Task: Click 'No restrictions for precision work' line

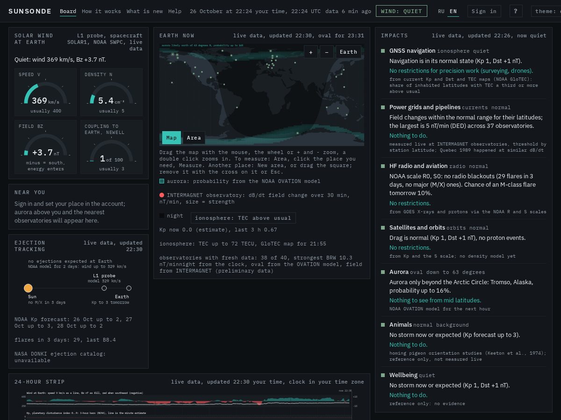Action: pyautogui.click(x=461, y=70)
